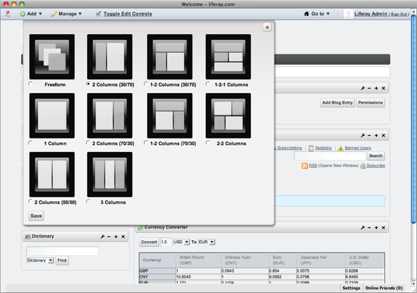Toggle the Edit Controls checkbox
The width and height of the screenshot is (417, 293).
pos(98,13)
